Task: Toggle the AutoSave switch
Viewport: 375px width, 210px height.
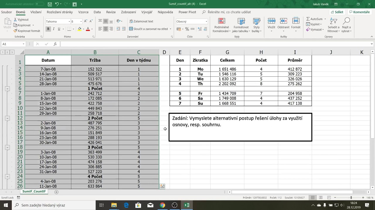Action: [x=40, y=4]
